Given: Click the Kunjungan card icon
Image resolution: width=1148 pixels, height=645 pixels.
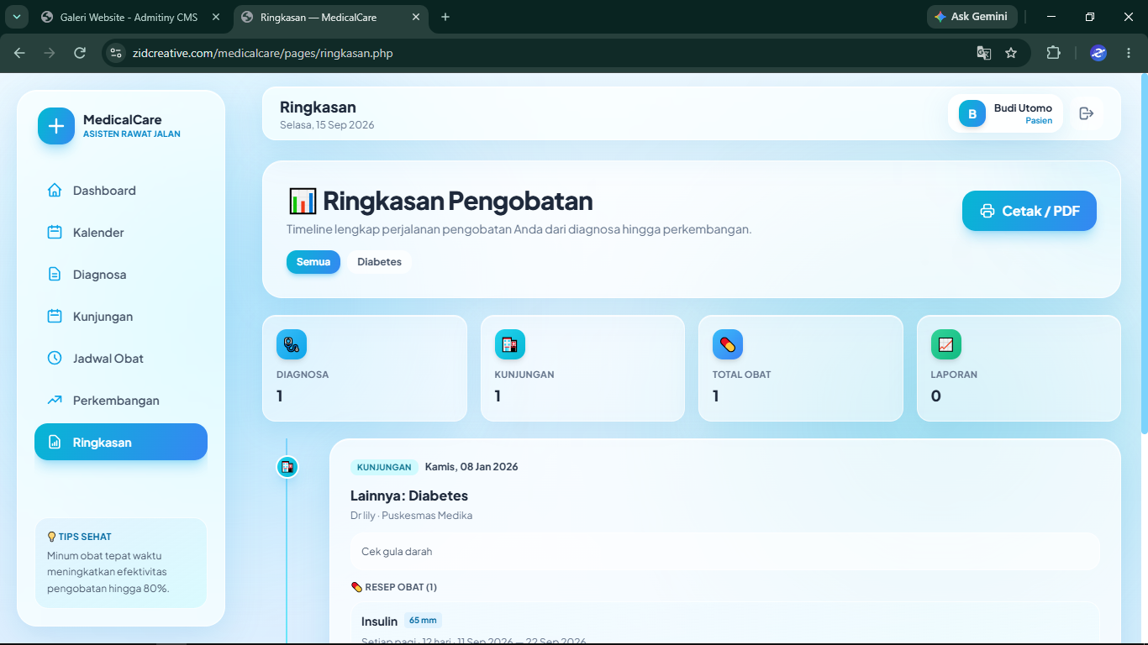Looking at the screenshot, I should [x=510, y=344].
